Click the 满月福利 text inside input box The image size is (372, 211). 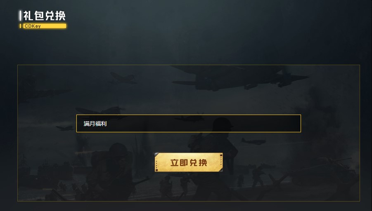95,124
